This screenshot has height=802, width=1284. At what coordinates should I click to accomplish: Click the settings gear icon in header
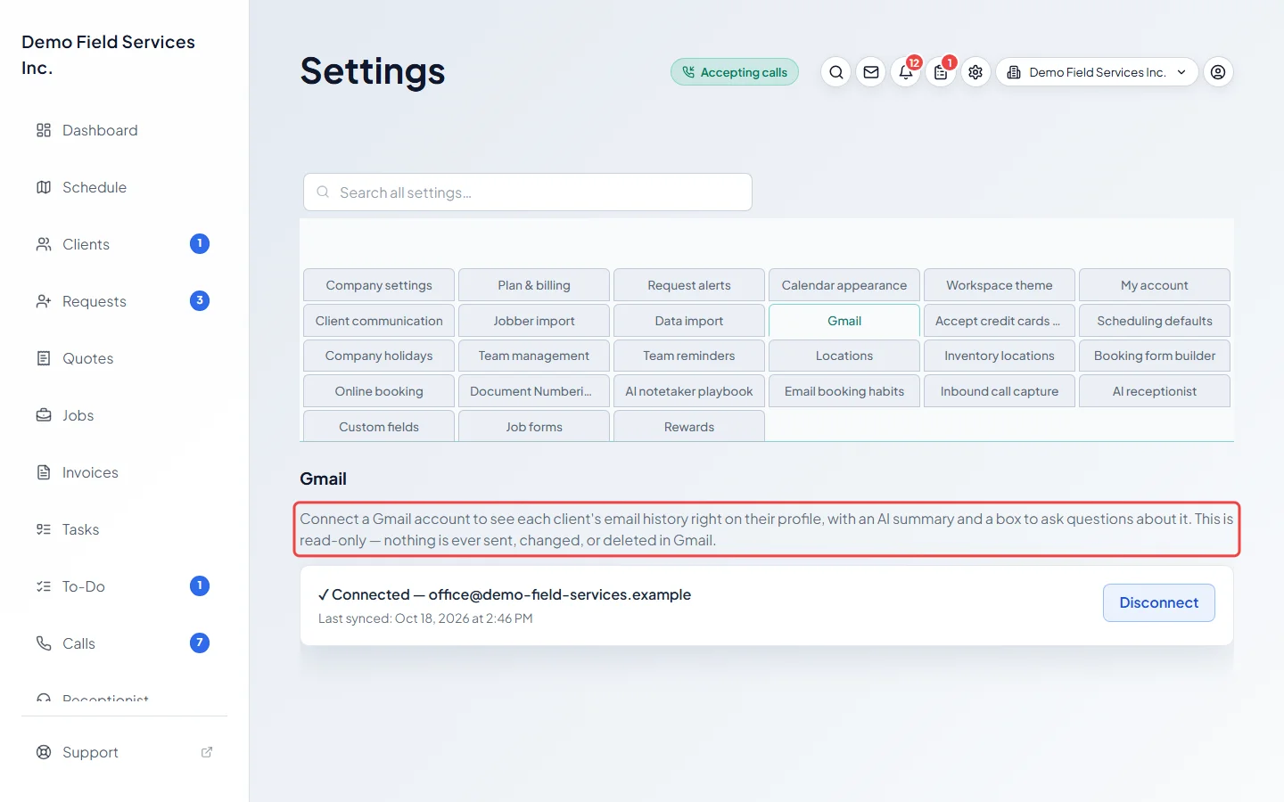[x=975, y=72]
